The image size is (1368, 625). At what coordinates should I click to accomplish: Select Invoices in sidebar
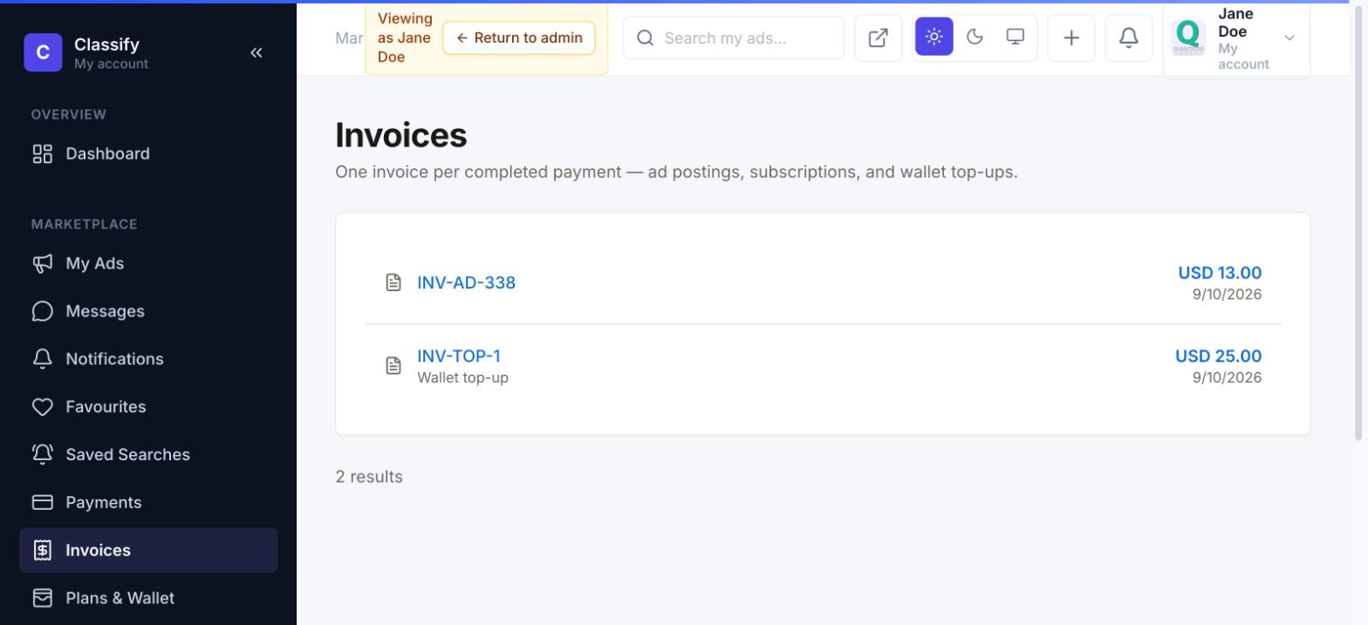148,550
